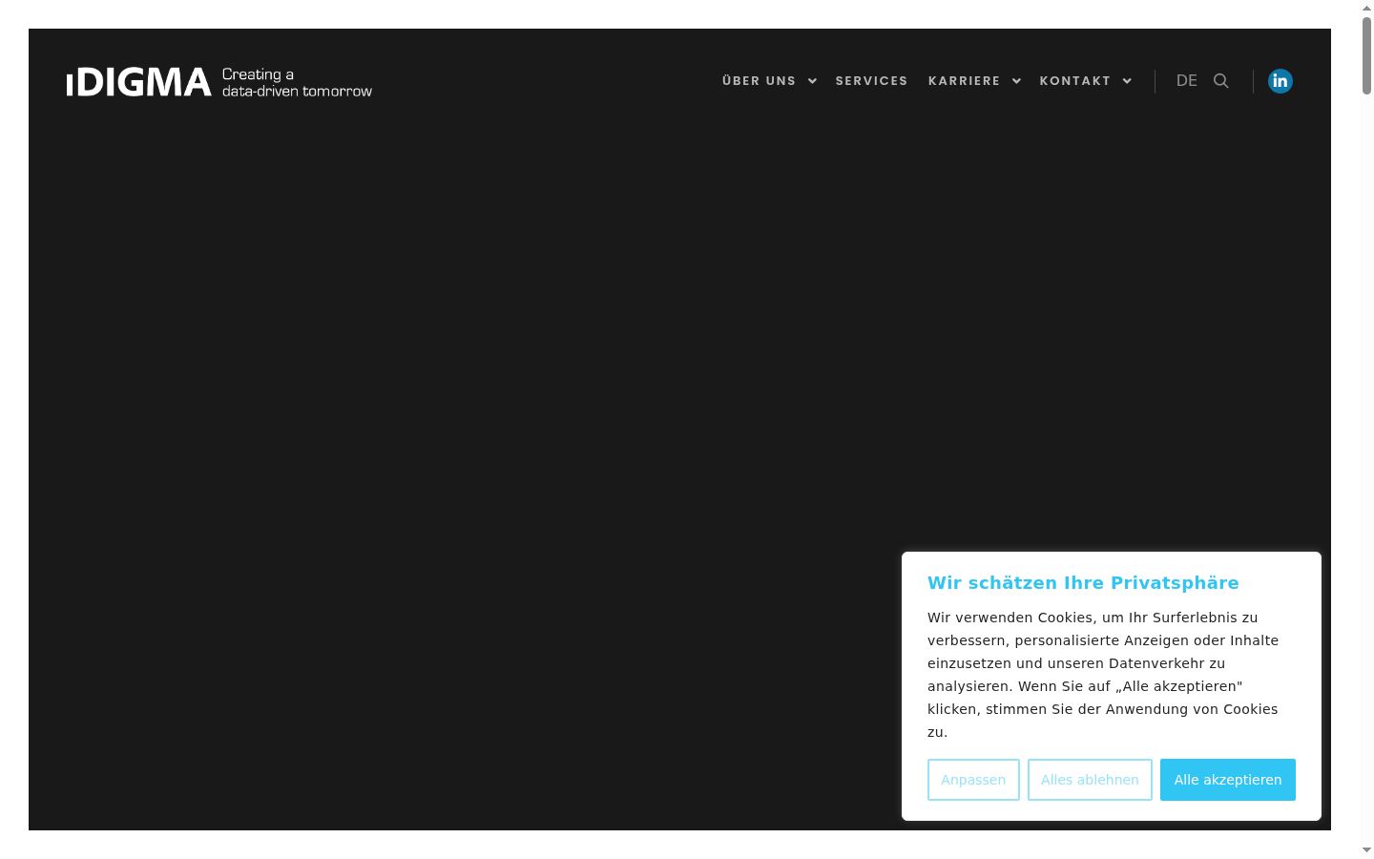Expand the Karriere dropdown chevron
The height and width of the screenshot is (859, 1374).
1016,81
